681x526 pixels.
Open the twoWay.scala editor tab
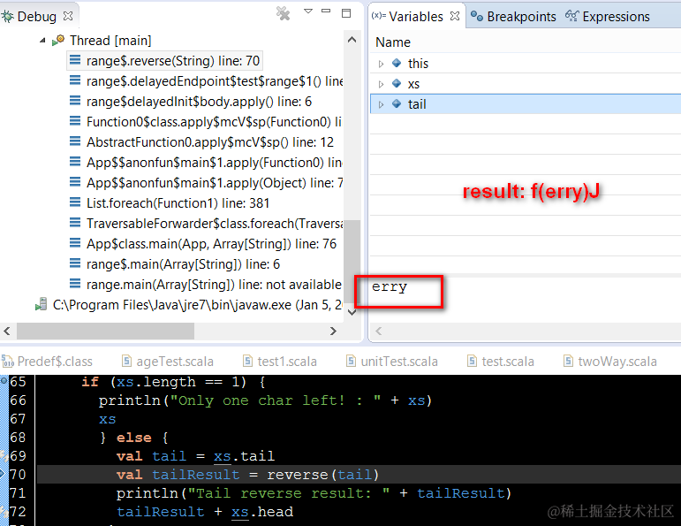tap(609, 362)
